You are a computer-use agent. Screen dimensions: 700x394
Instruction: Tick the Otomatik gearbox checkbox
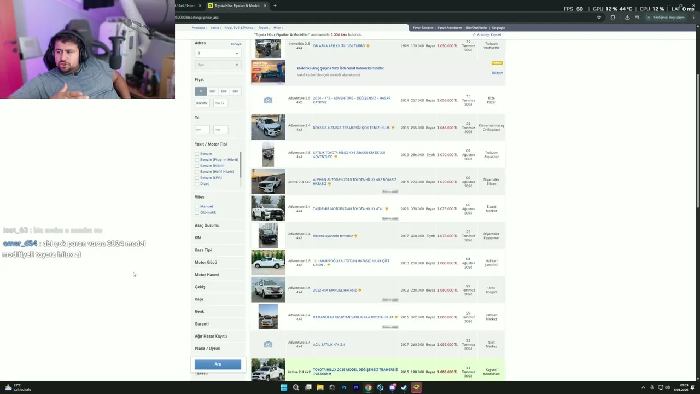[x=197, y=212]
